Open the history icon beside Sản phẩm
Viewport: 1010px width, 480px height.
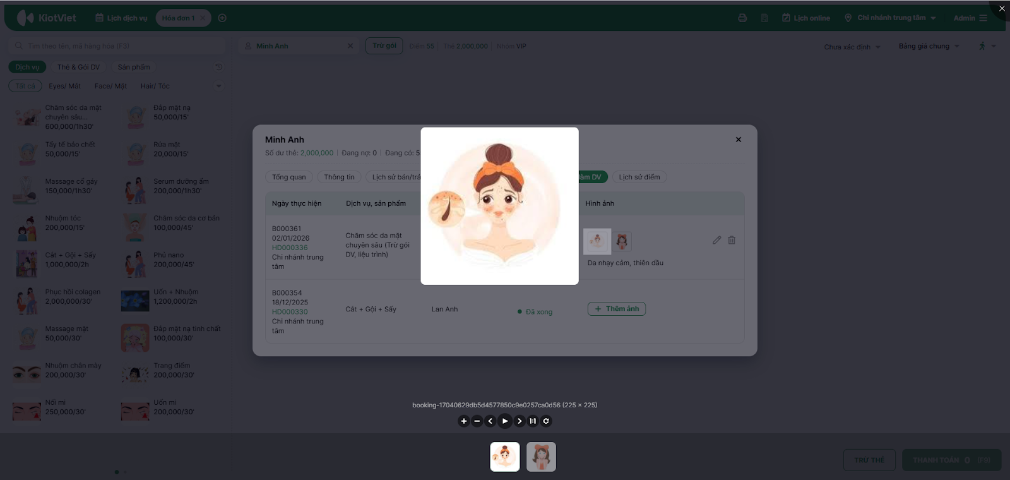tap(218, 67)
